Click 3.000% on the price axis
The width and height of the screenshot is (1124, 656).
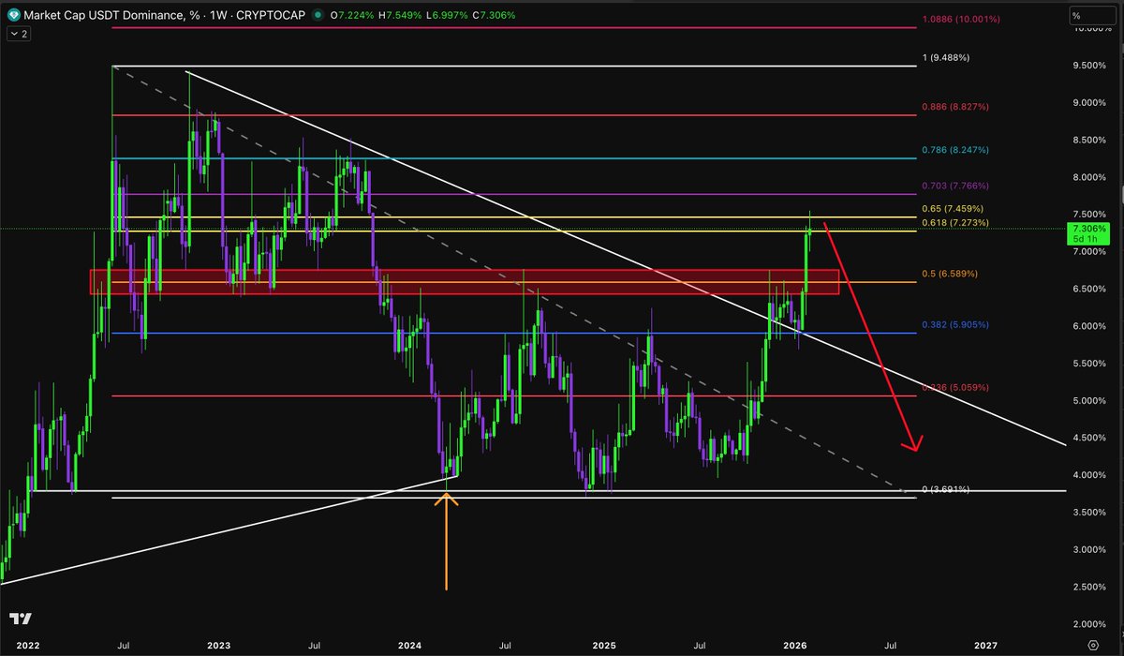(1091, 549)
